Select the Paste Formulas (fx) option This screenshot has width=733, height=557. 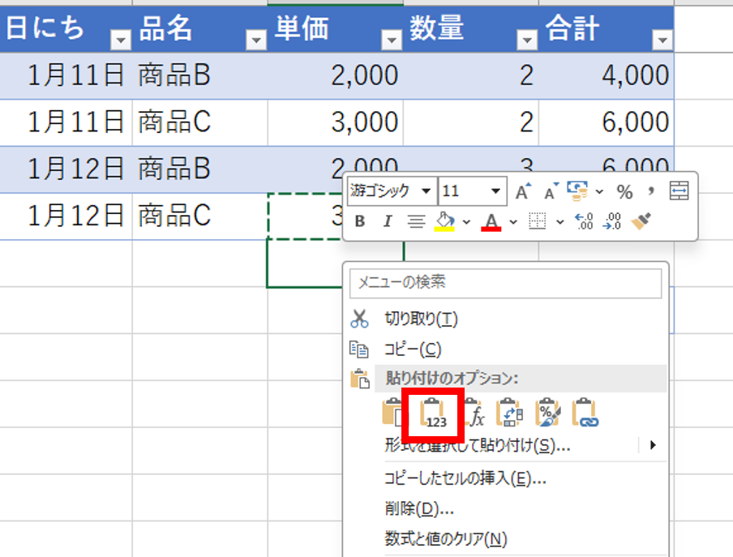[x=474, y=413]
